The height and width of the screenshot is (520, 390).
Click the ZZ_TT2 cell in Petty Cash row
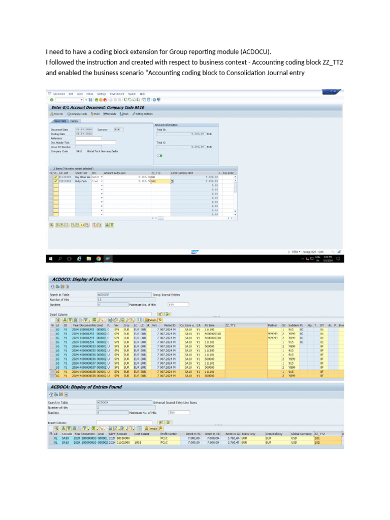(160, 181)
